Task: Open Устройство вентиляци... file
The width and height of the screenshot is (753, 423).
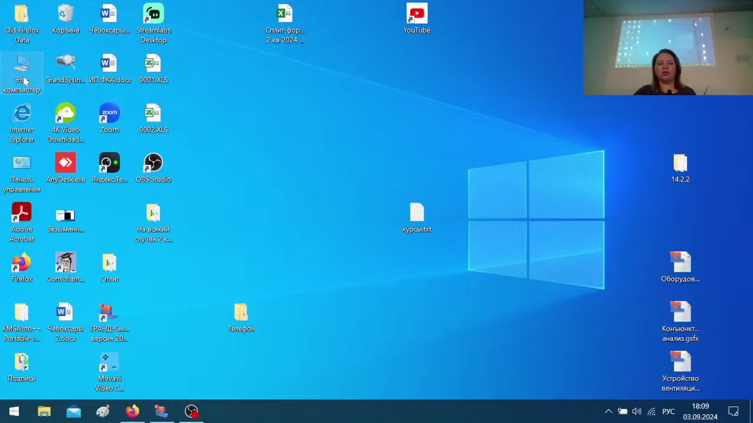Action: coord(680,372)
